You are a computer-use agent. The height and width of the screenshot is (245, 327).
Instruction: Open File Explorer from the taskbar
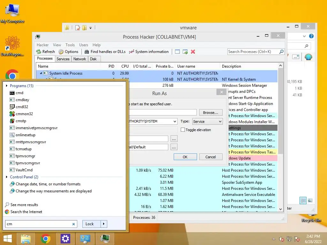click(x=26, y=239)
